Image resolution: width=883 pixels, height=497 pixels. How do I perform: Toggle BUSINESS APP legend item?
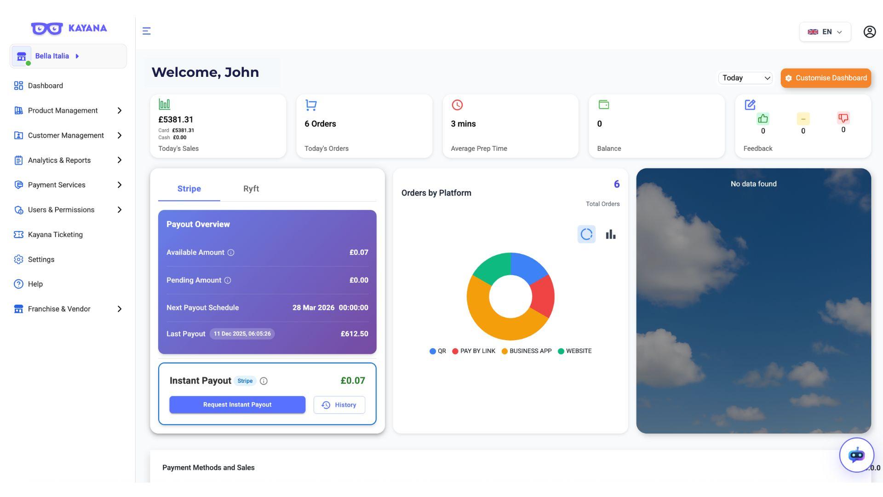[x=527, y=351]
